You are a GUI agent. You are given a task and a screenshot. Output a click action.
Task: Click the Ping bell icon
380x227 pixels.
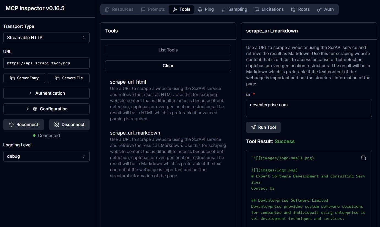pyautogui.click(x=200, y=9)
